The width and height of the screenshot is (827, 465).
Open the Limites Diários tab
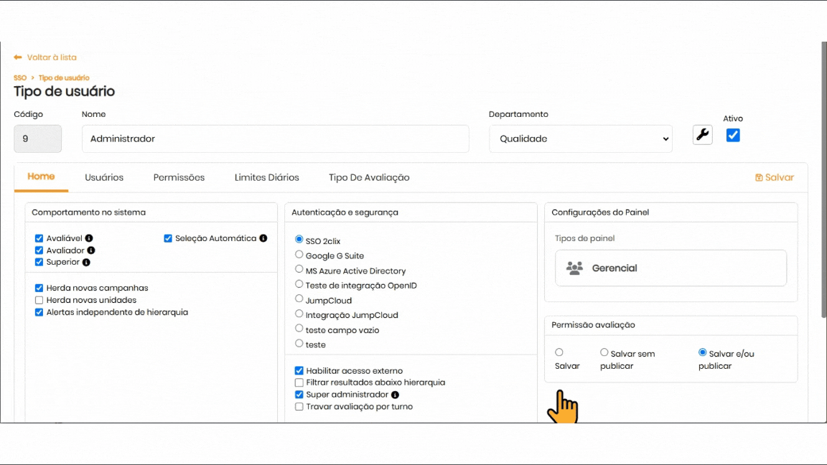(266, 177)
